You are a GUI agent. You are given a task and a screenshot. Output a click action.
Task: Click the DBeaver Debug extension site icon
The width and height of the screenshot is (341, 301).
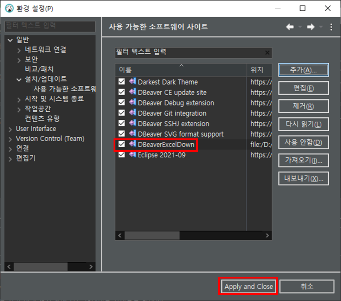tap(133, 102)
